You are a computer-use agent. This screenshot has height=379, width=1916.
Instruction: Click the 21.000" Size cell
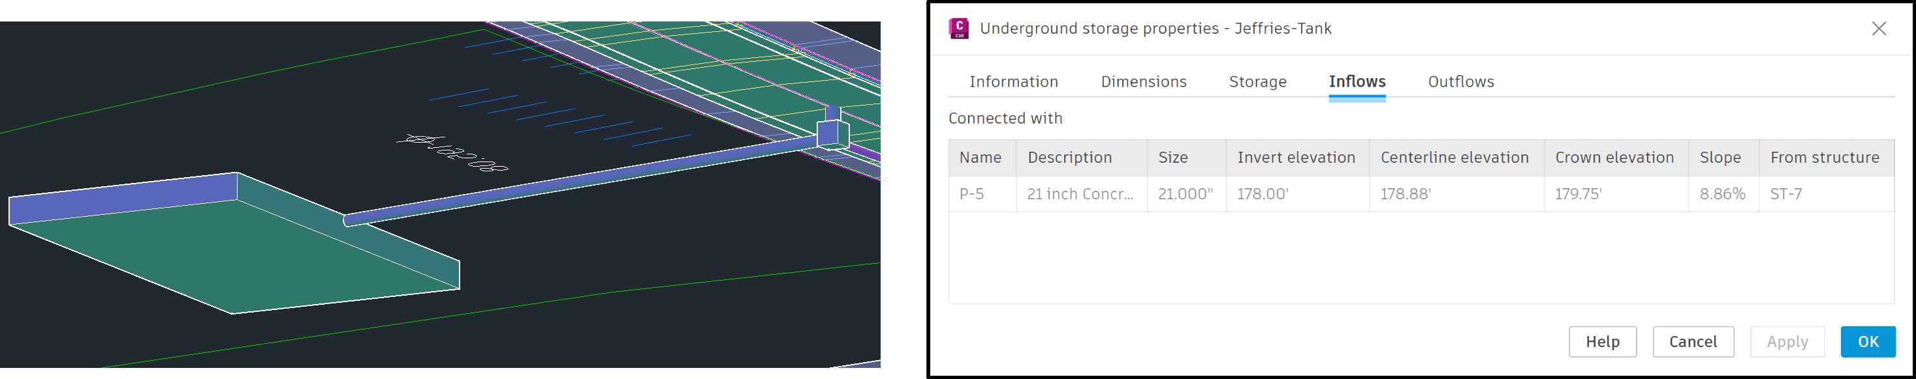pyautogui.click(x=1186, y=194)
